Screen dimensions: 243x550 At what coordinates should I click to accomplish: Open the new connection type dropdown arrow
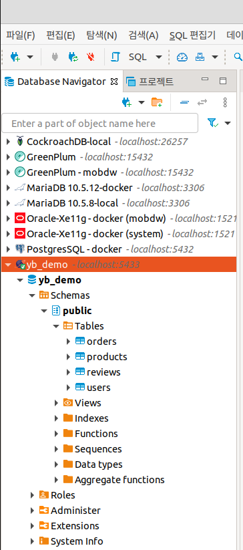30,57
